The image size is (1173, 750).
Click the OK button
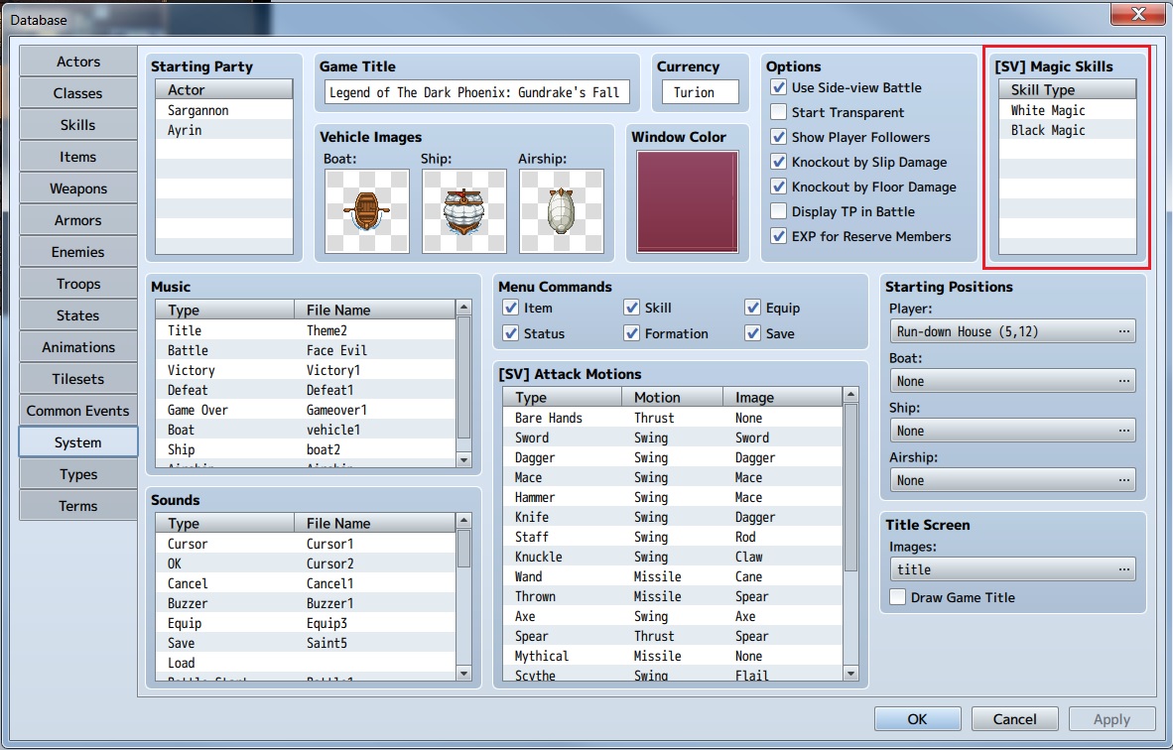[x=917, y=718]
